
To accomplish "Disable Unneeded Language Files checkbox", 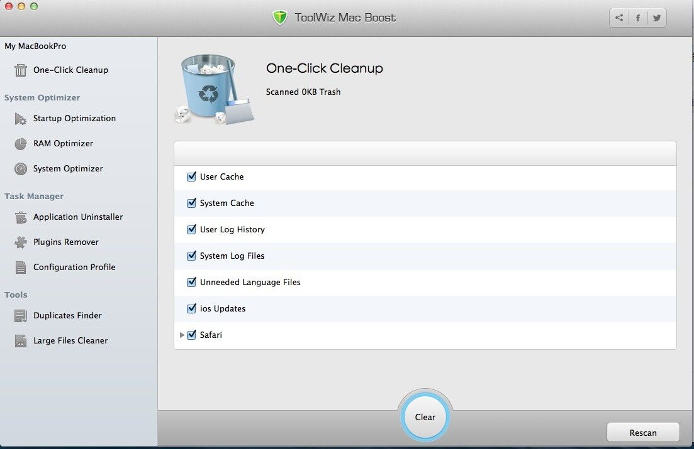I will click(x=192, y=282).
